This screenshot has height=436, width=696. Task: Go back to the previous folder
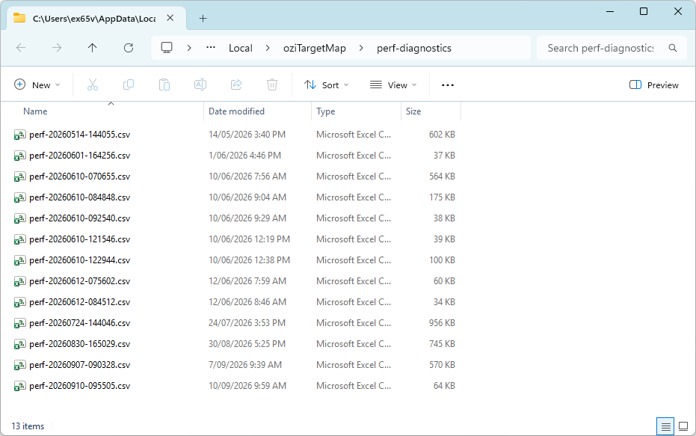(21, 48)
